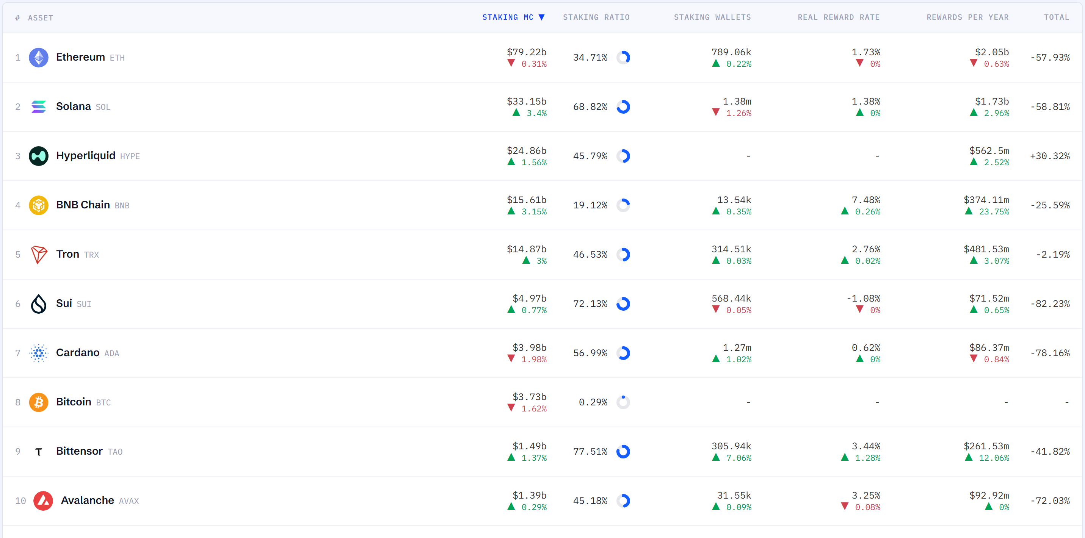
Task: Open the Bittensor asset page
Action: [x=79, y=451]
